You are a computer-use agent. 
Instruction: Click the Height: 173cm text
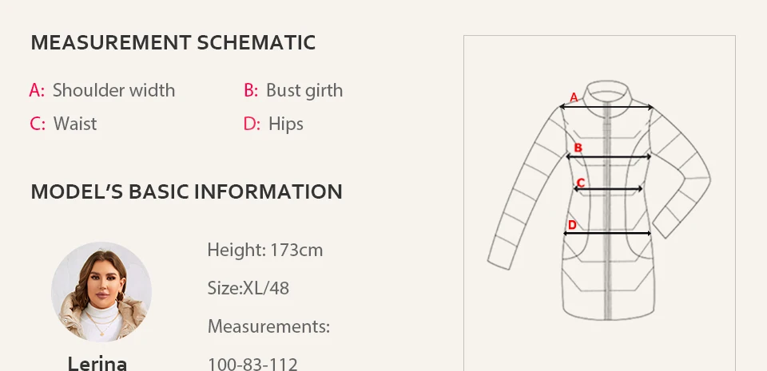coord(265,250)
